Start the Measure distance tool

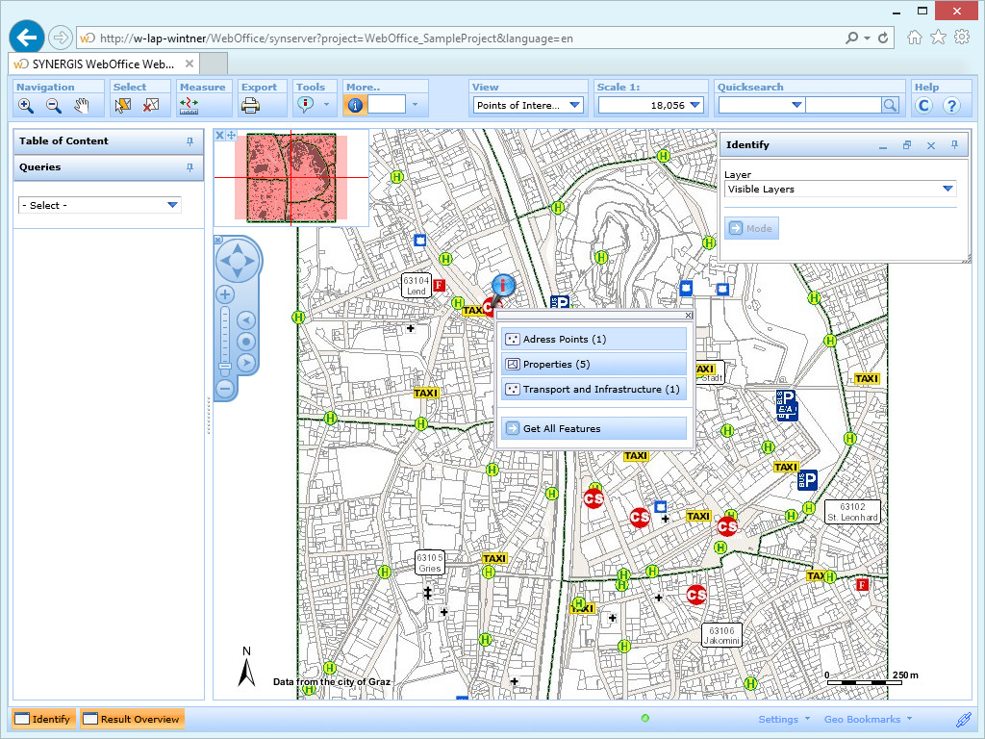pos(189,106)
